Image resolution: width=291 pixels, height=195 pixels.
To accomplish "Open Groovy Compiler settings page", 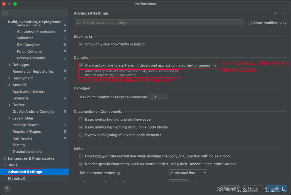I will [31, 58].
